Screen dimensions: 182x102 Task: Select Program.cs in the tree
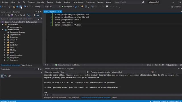pyautogui.click(x=14, y=58)
